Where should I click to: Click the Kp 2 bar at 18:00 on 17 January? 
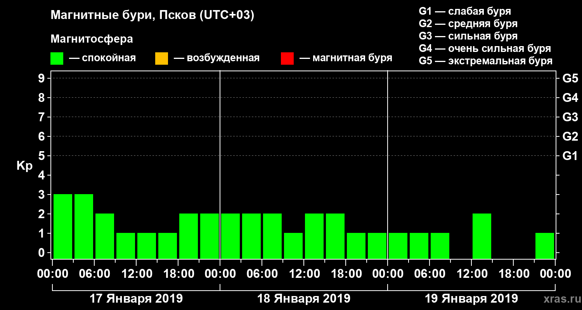coord(189,236)
